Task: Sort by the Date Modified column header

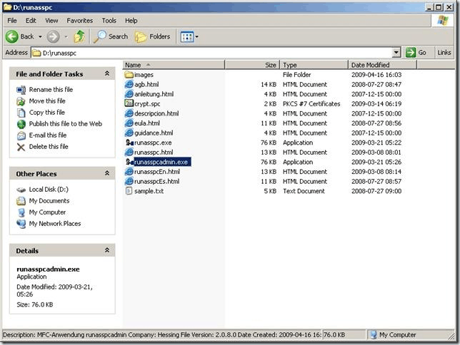Action: tap(383, 65)
